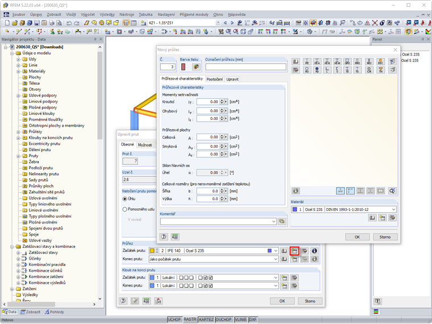The image size is (432, 324).
Task: Create new hinge for Začátek prutu
Action: pyautogui.click(x=284, y=278)
